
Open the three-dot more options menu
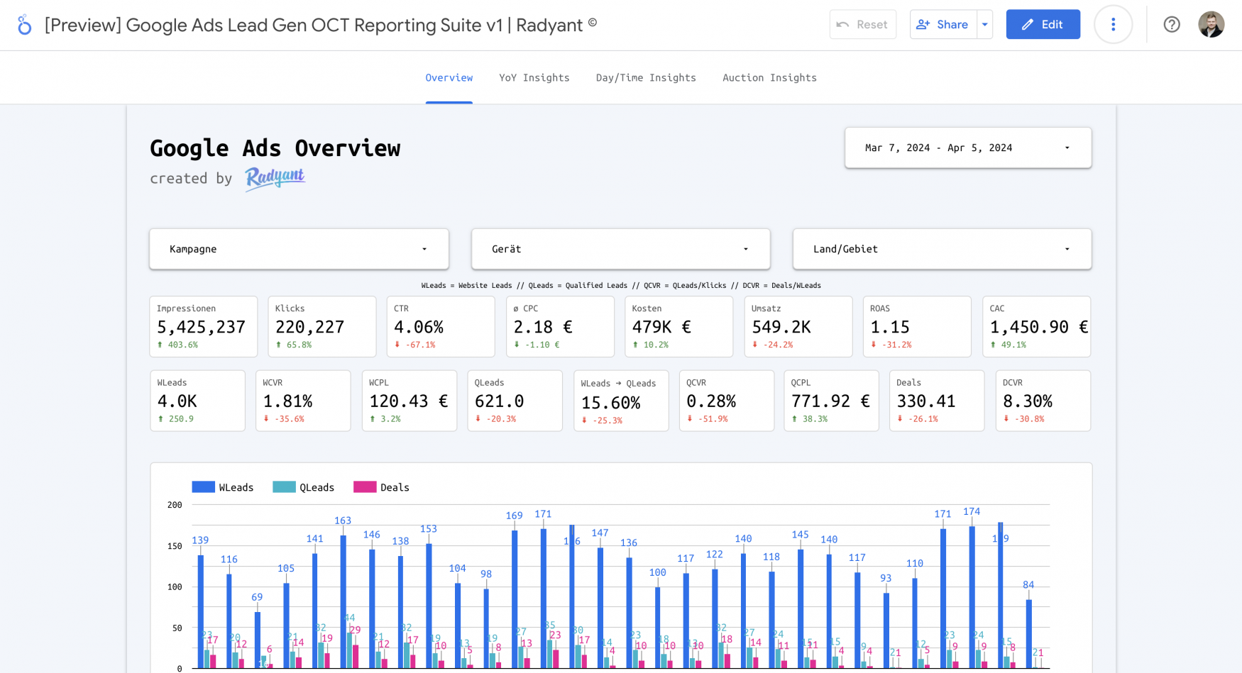(x=1113, y=25)
